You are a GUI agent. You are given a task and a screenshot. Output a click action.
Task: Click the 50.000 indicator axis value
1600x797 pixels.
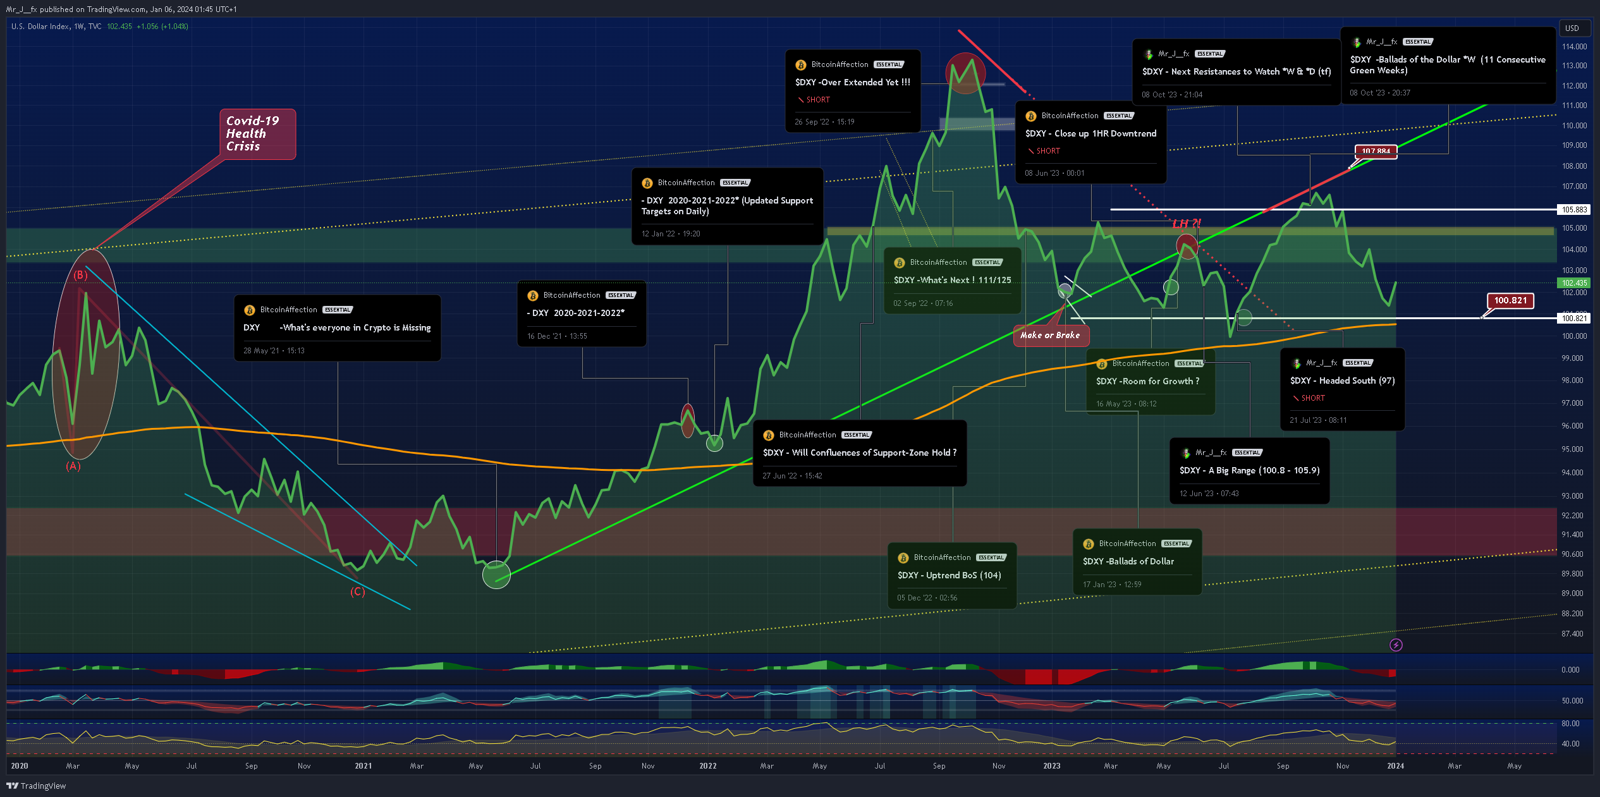tap(1572, 701)
